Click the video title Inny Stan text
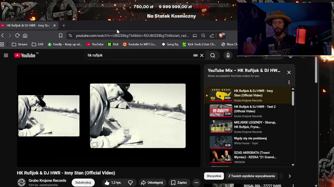The image size is (334, 187). pos(66,173)
